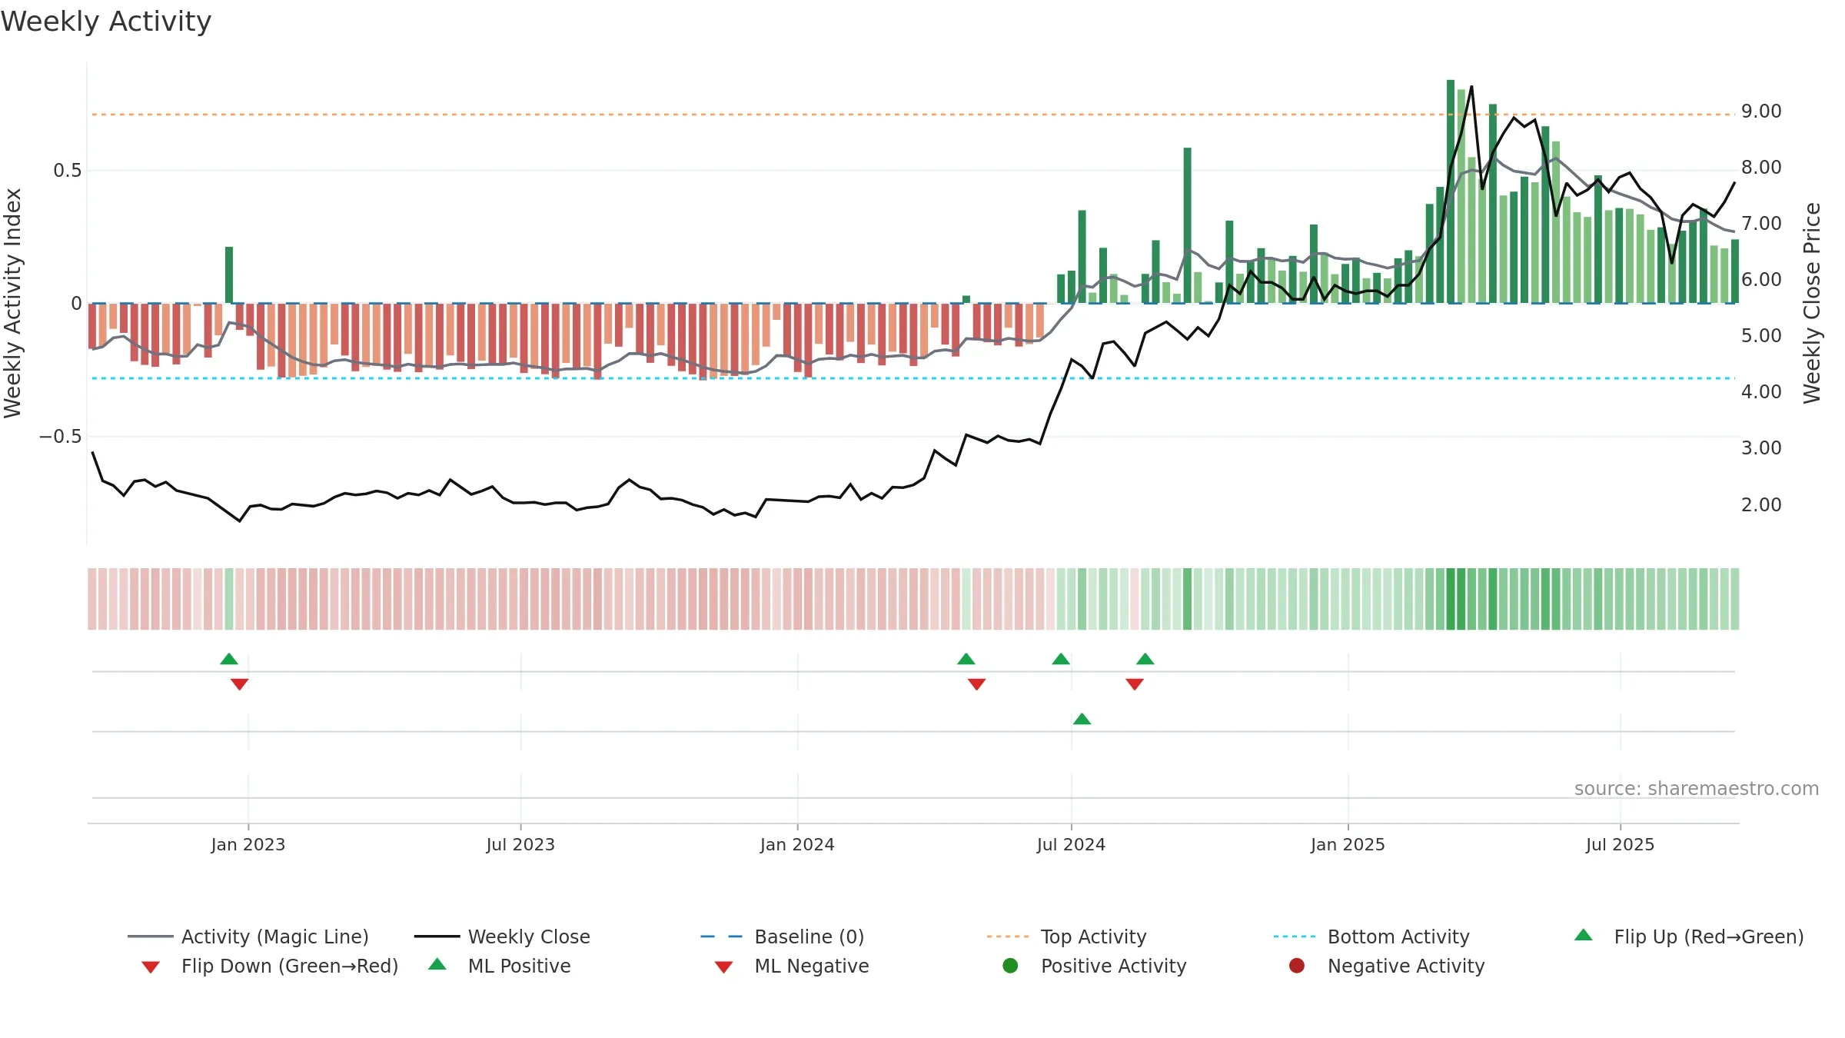This screenshot has height=1038, width=1845.
Task: Toggle Flip Up (Red→Green) legend entry
Action: click(x=1688, y=937)
